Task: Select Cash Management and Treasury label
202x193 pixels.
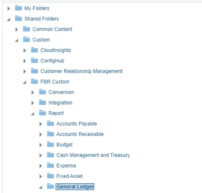Action: pyautogui.click(x=93, y=155)
